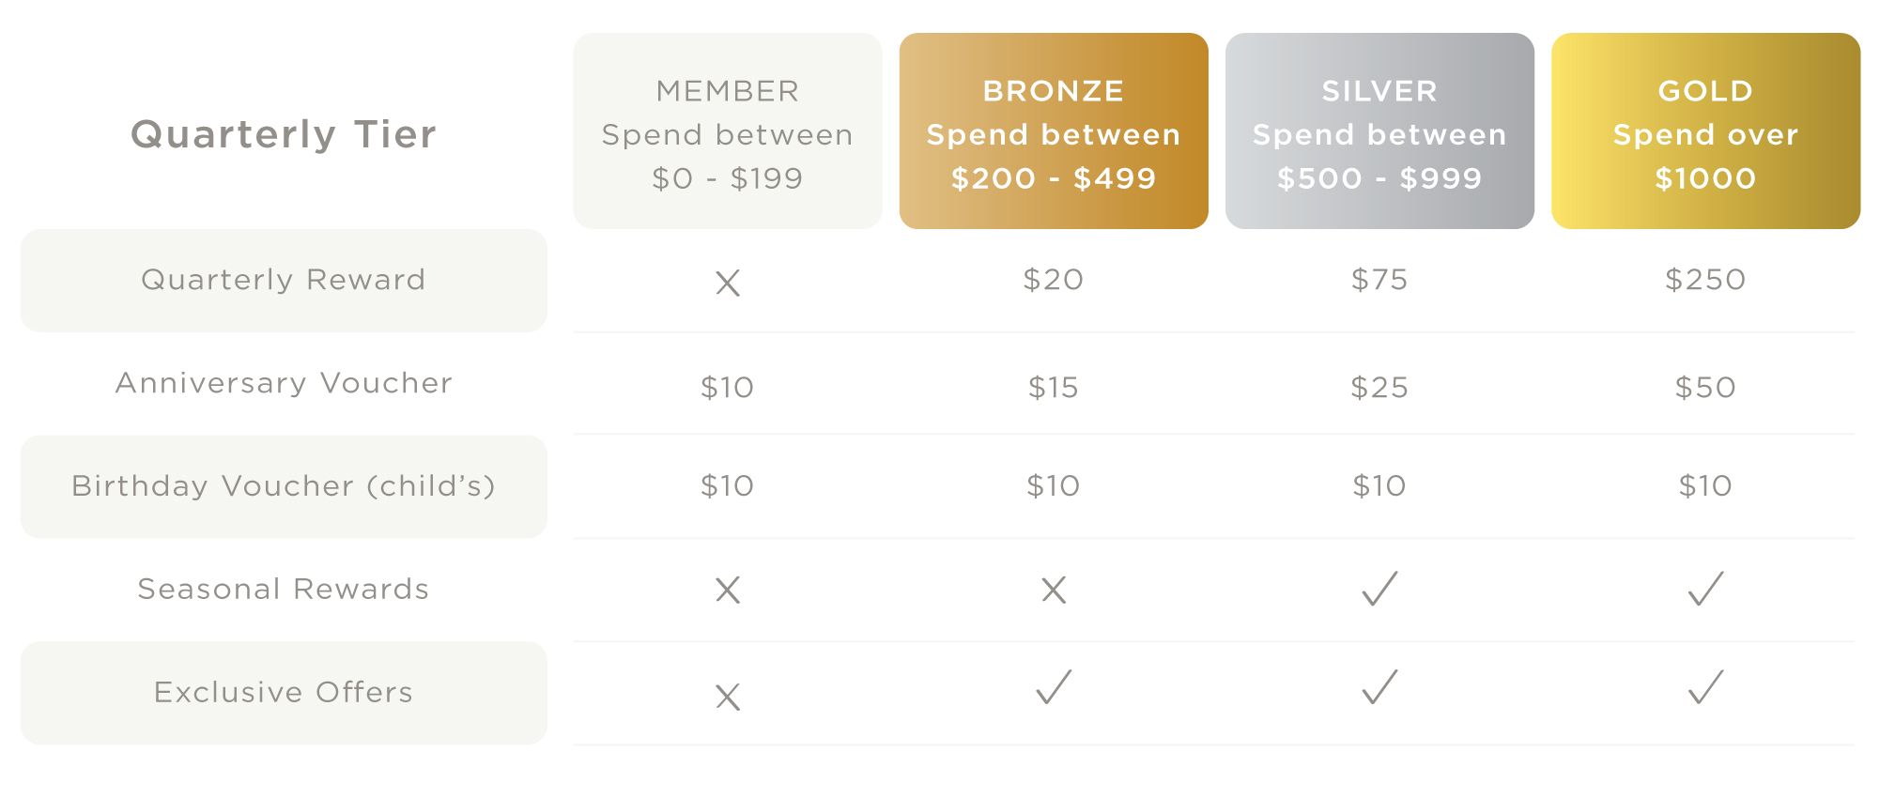Viewport: 1895px width, 798px height.
Task: Click the X mark for Member Exclusive Offers
Action: click(x=728, y=697)
